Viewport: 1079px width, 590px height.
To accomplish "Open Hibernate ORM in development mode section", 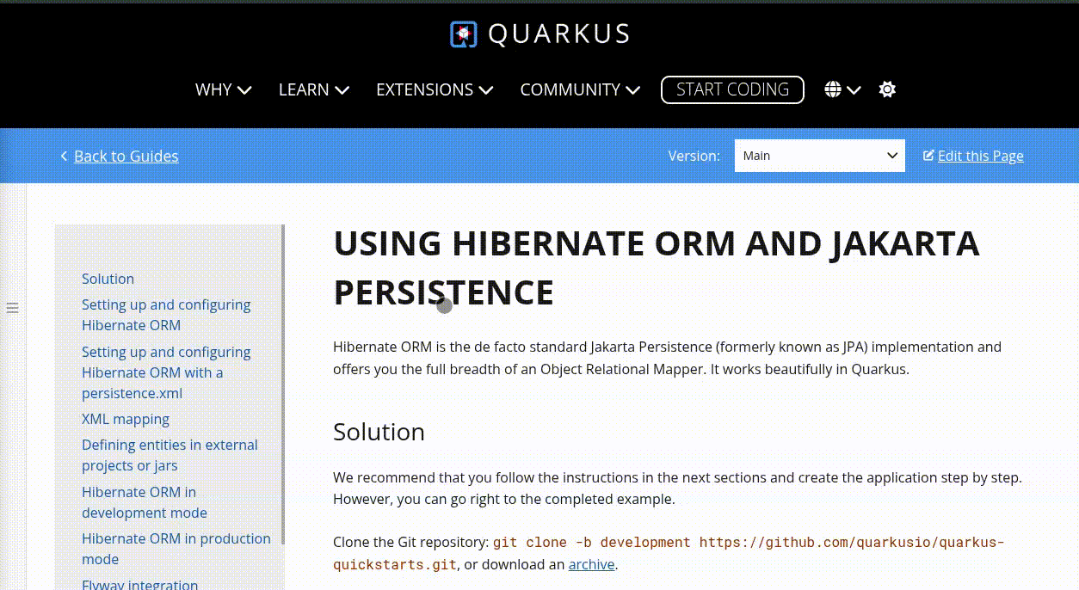I will (x=145, y=502).
